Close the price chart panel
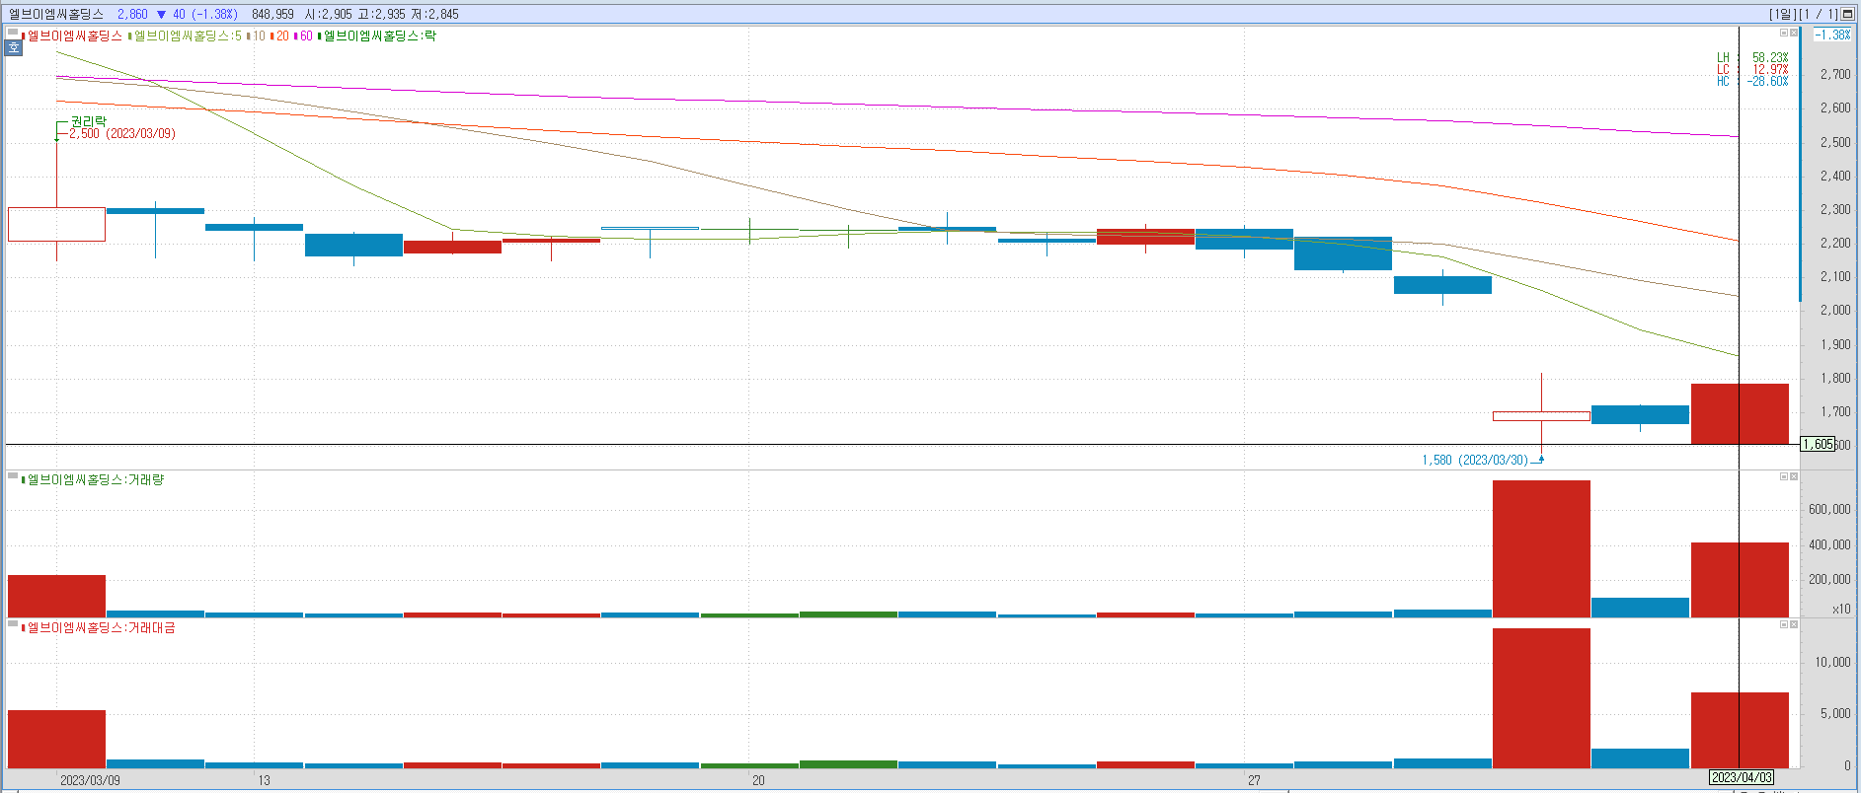Image resolution: width=1861 pixels, height=793 pixels. pyautogui.click(x=1794, y=33)
